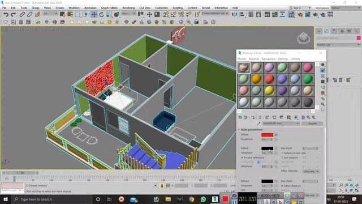Toggle the 3D Snaps button
The height and width of the screenshot is (204, 362).
coord(166,15)
